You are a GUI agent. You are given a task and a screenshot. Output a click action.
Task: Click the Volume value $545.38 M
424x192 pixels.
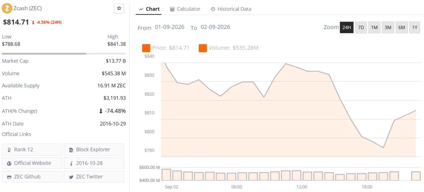tap(114, 73)
